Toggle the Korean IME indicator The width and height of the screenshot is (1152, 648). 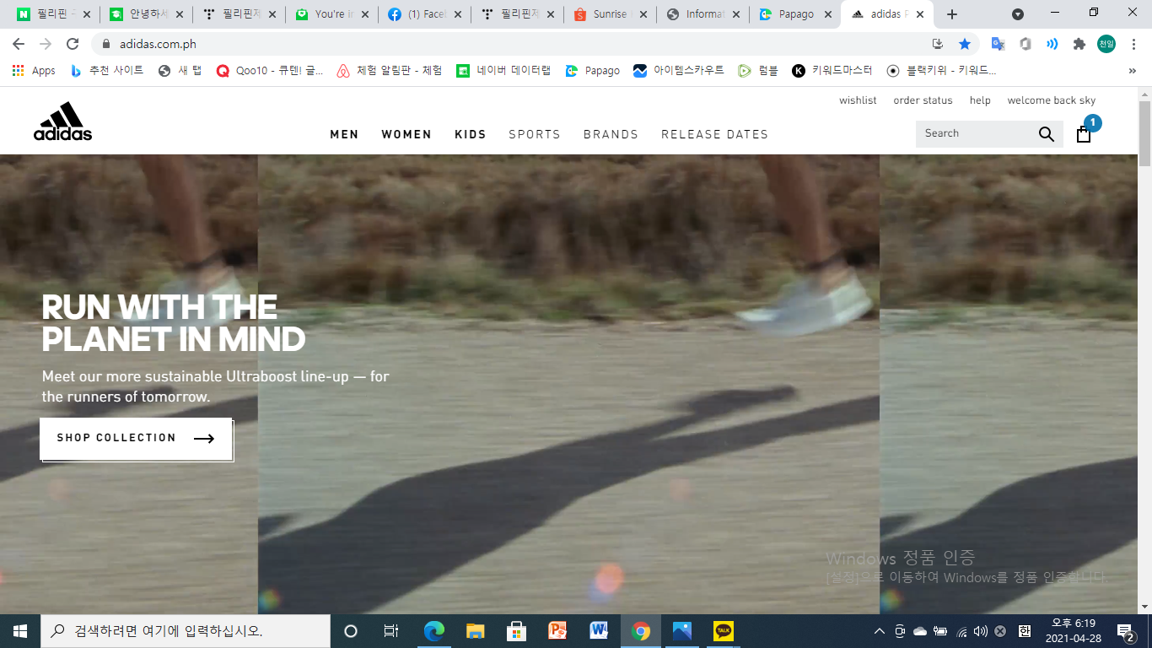[x=1024, y=631]
